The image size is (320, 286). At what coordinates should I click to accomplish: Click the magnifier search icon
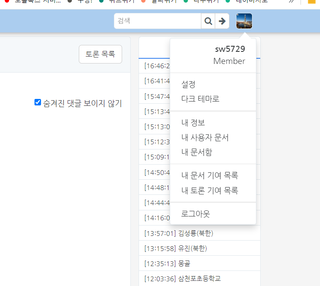click(x=208, y=21)
